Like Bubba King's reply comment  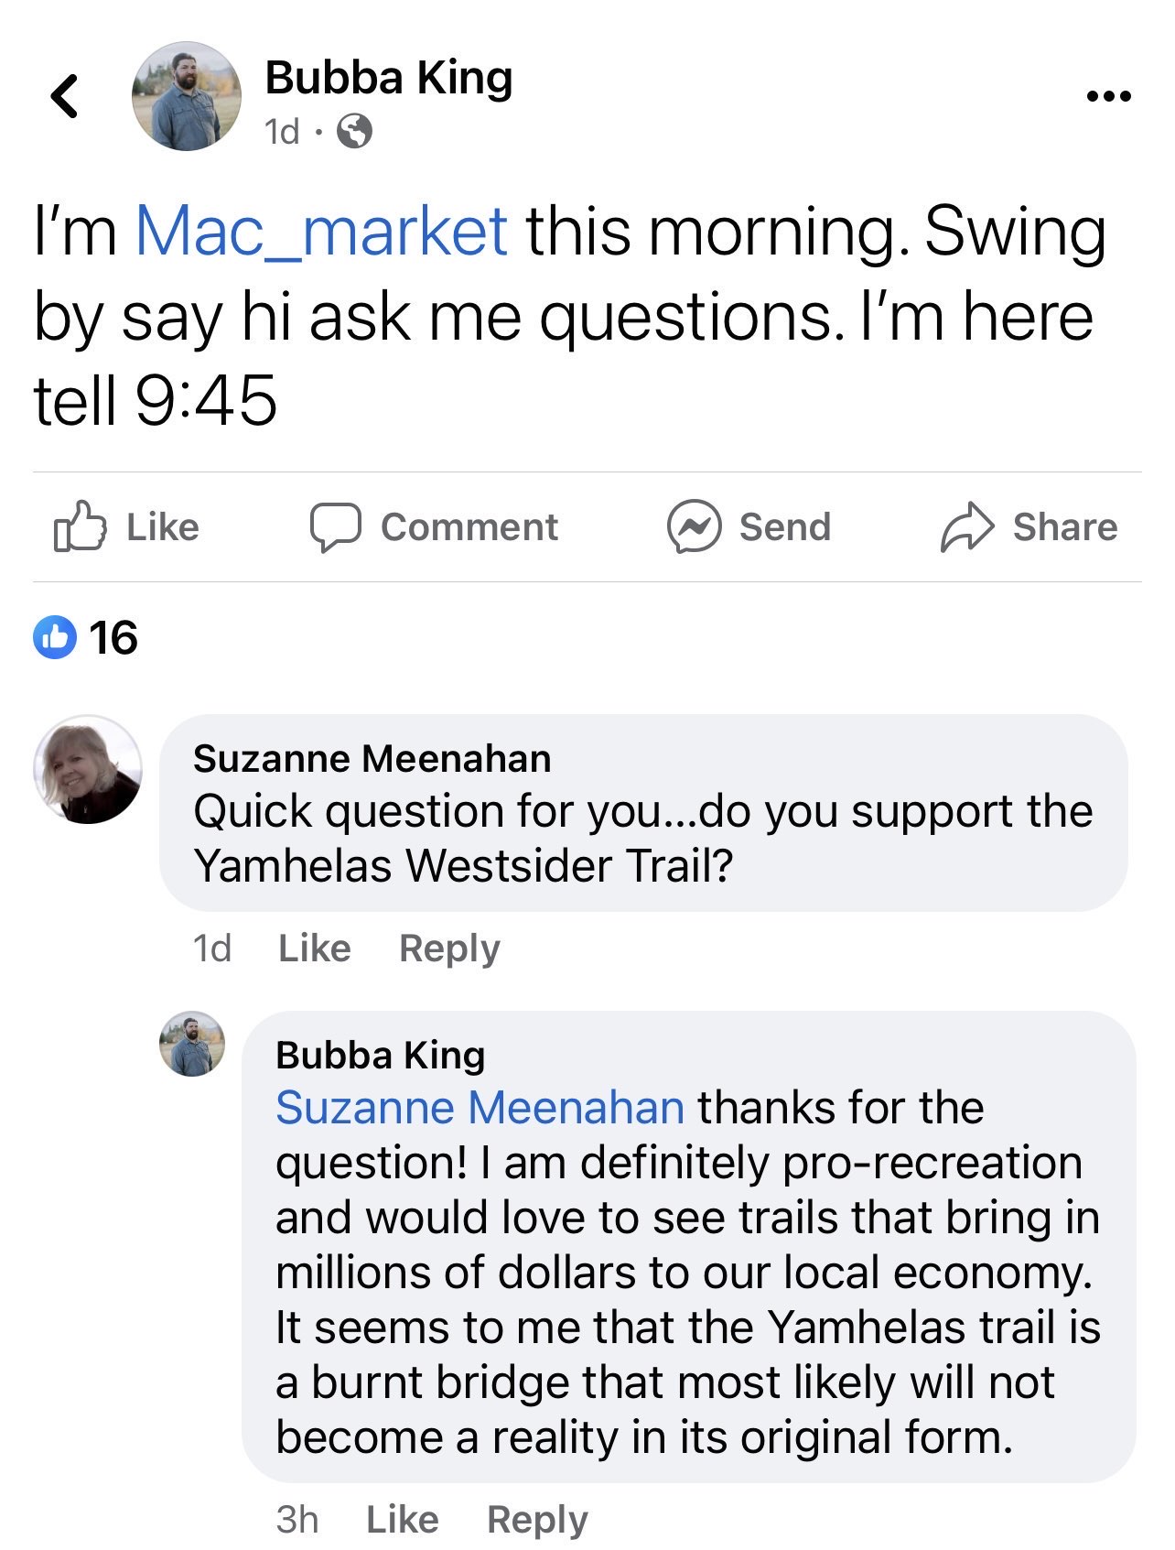402,1520
